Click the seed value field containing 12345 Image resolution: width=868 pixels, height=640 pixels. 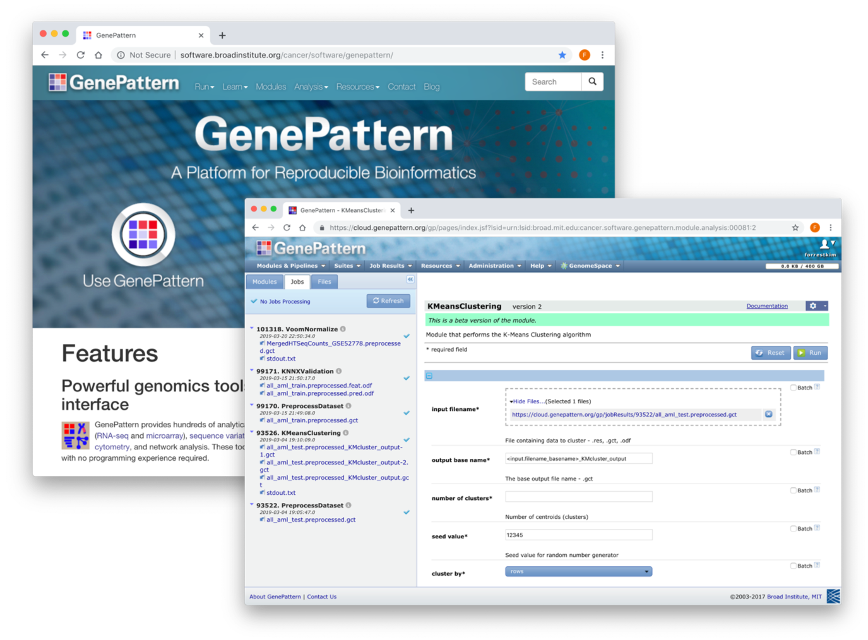point(578,535)
